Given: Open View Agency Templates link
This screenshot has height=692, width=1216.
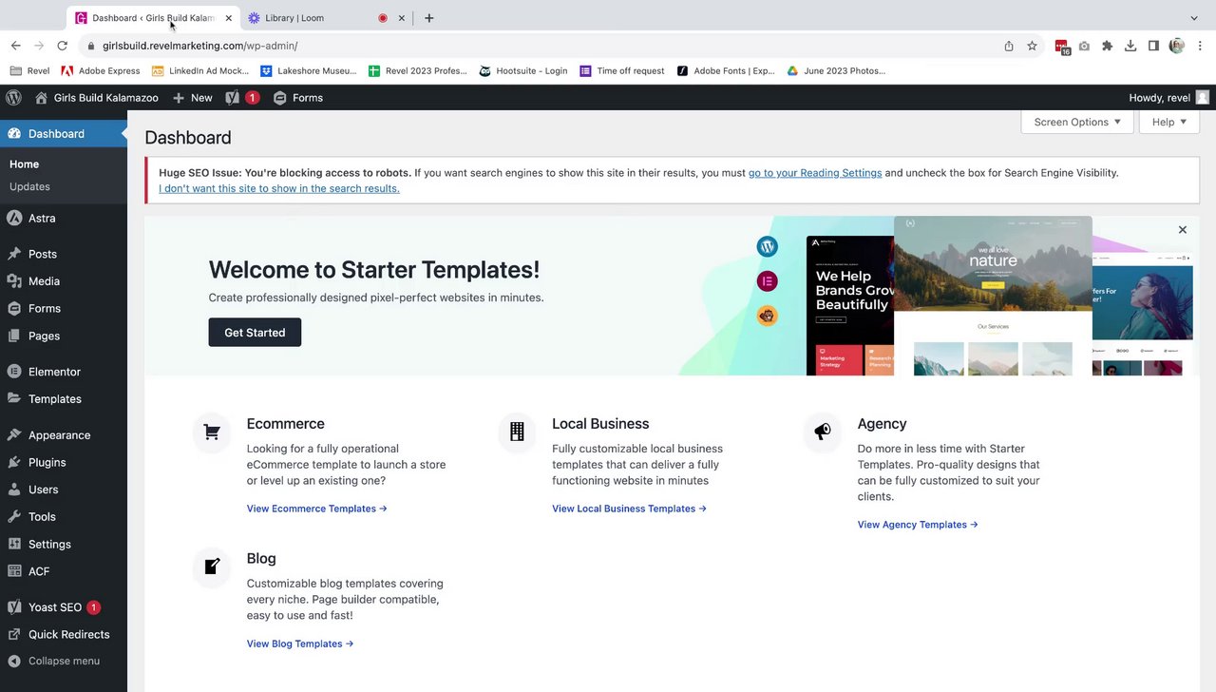Looking at the screenshot, I should [918, 525].
